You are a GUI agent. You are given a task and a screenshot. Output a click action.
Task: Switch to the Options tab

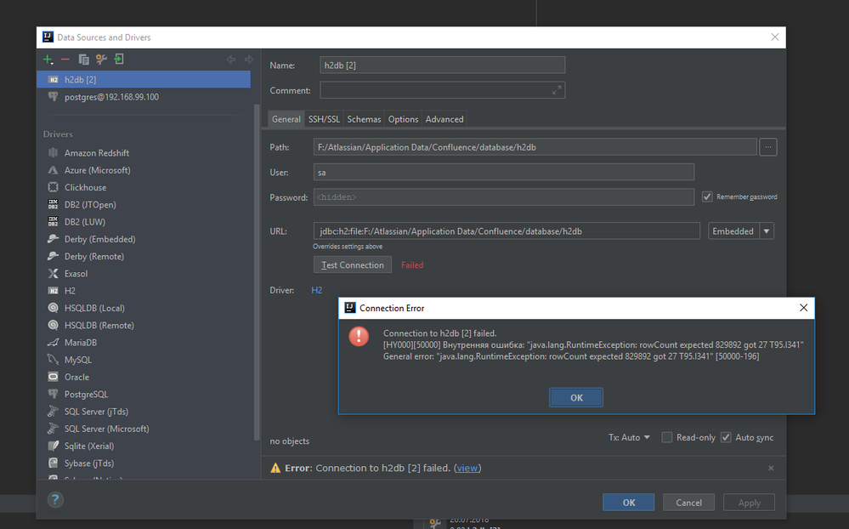click(x=403, y=119)
